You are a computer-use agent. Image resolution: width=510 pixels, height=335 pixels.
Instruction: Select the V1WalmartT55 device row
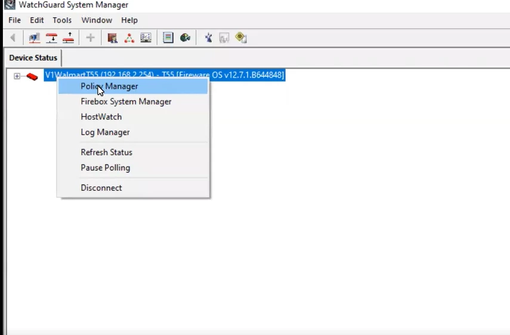click(165, 75)
